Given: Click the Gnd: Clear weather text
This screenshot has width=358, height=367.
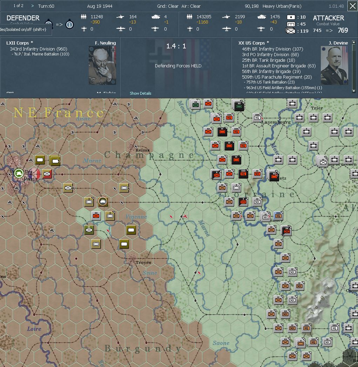Looking at the screenshot, I should 168,6.
